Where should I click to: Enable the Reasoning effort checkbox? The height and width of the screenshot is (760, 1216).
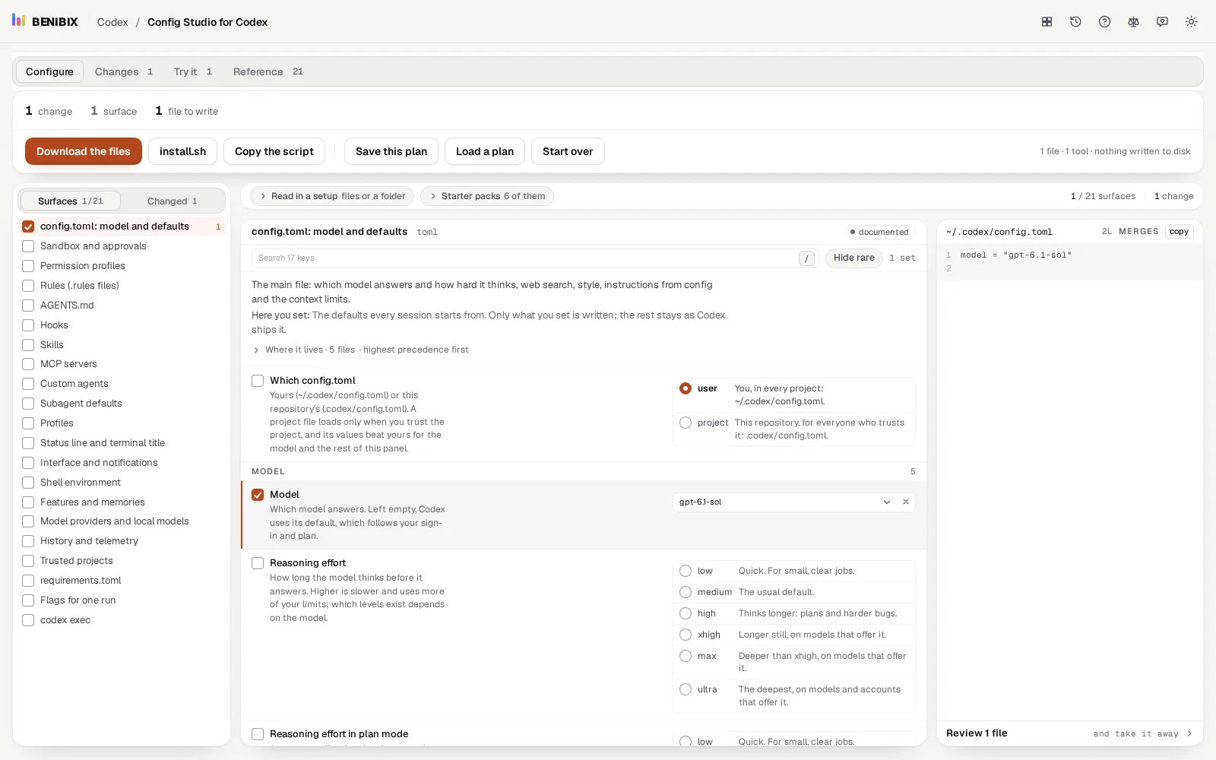258,563
